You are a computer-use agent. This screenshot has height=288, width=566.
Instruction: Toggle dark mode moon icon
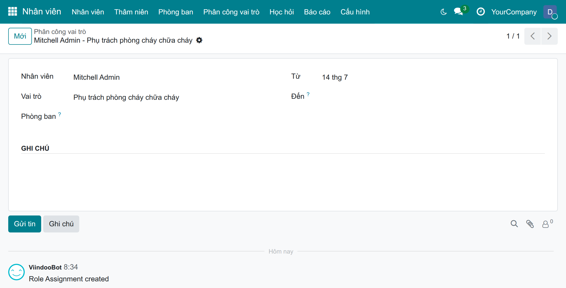444,12
